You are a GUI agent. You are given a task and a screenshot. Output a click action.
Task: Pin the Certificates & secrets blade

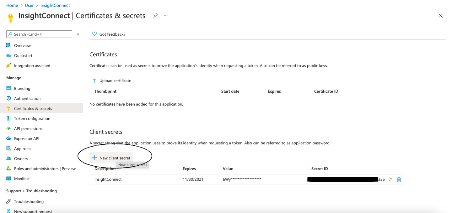click(155, 16)
